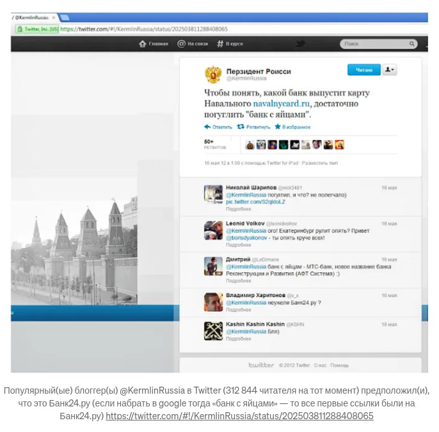Open the В курсе # discover tab
This screenshot has width=439, height=432.
[x=220, y=44]
